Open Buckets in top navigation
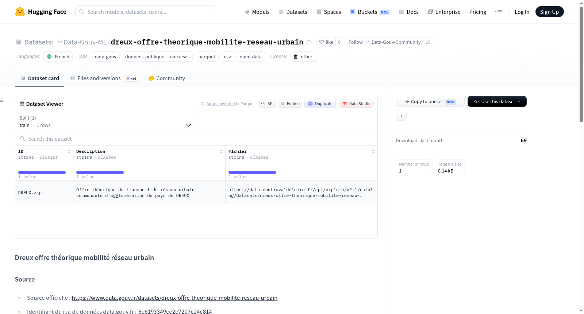This screenshot has height=314, width=584. 370,12
